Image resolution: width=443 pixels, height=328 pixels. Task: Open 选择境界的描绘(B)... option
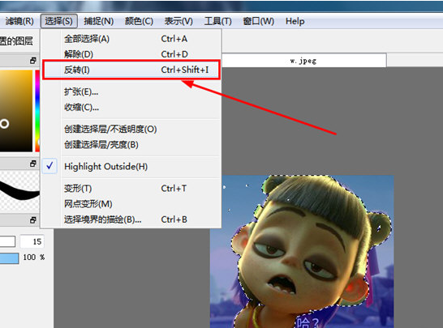tap(131, 219)
